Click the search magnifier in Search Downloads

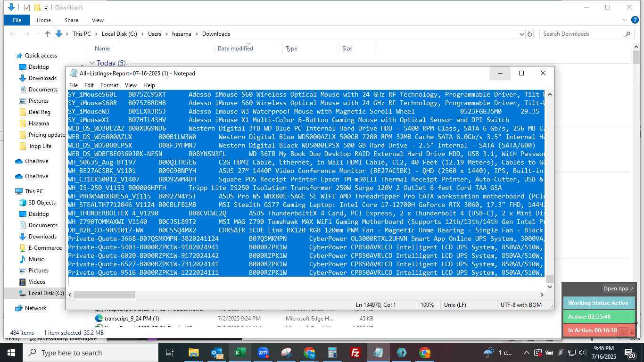[x=627, y=34]
